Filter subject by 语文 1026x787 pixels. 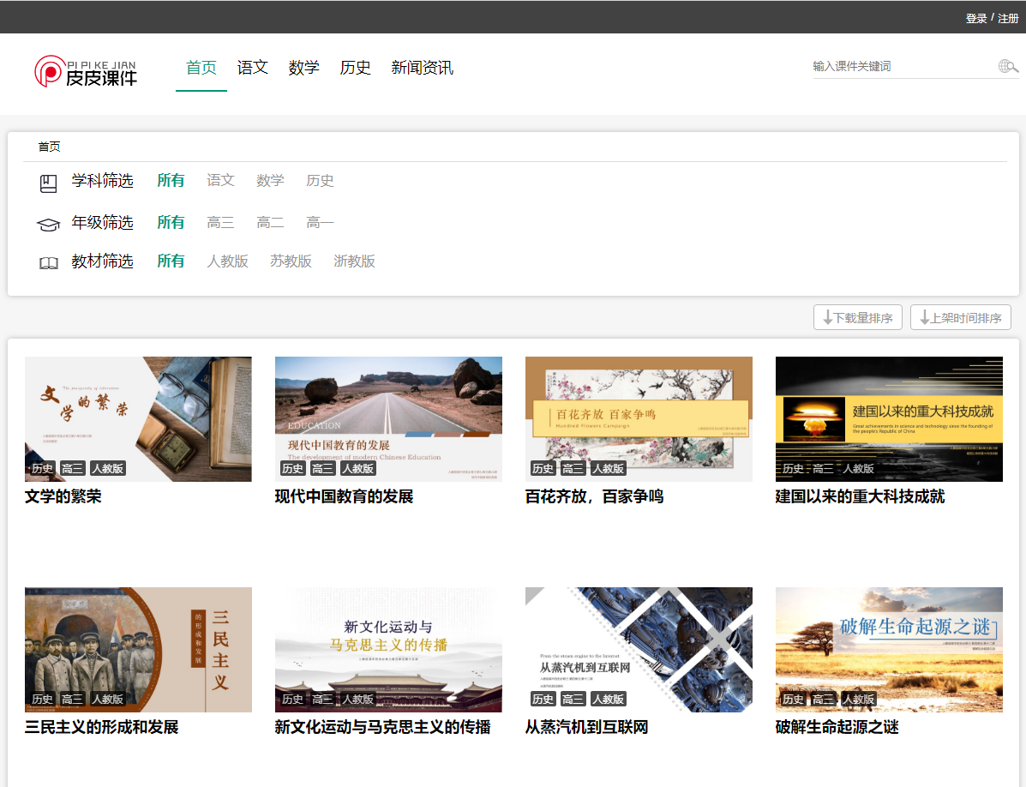click(220, 181)
